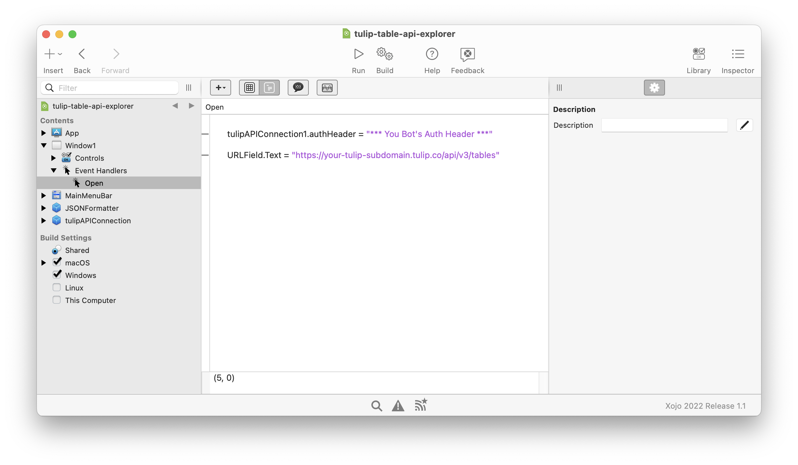Click Xojo 2022 Release 1.1 label

coord(705,406)
